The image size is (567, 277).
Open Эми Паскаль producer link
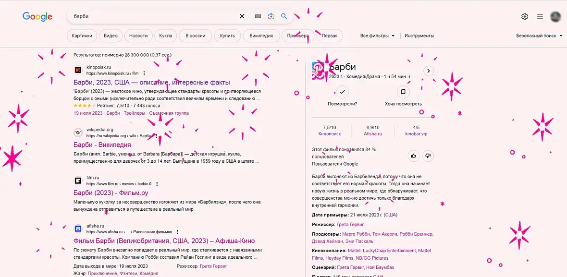(359, 241)
